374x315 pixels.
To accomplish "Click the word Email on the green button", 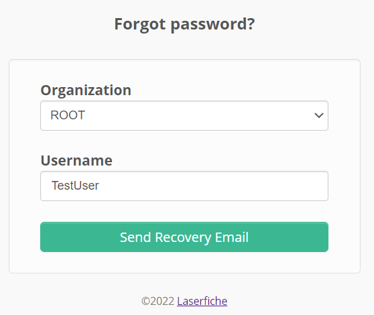I will 232,237.
